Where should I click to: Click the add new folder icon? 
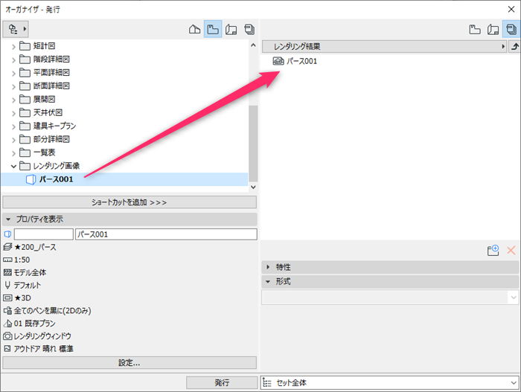tap(493, 250)
